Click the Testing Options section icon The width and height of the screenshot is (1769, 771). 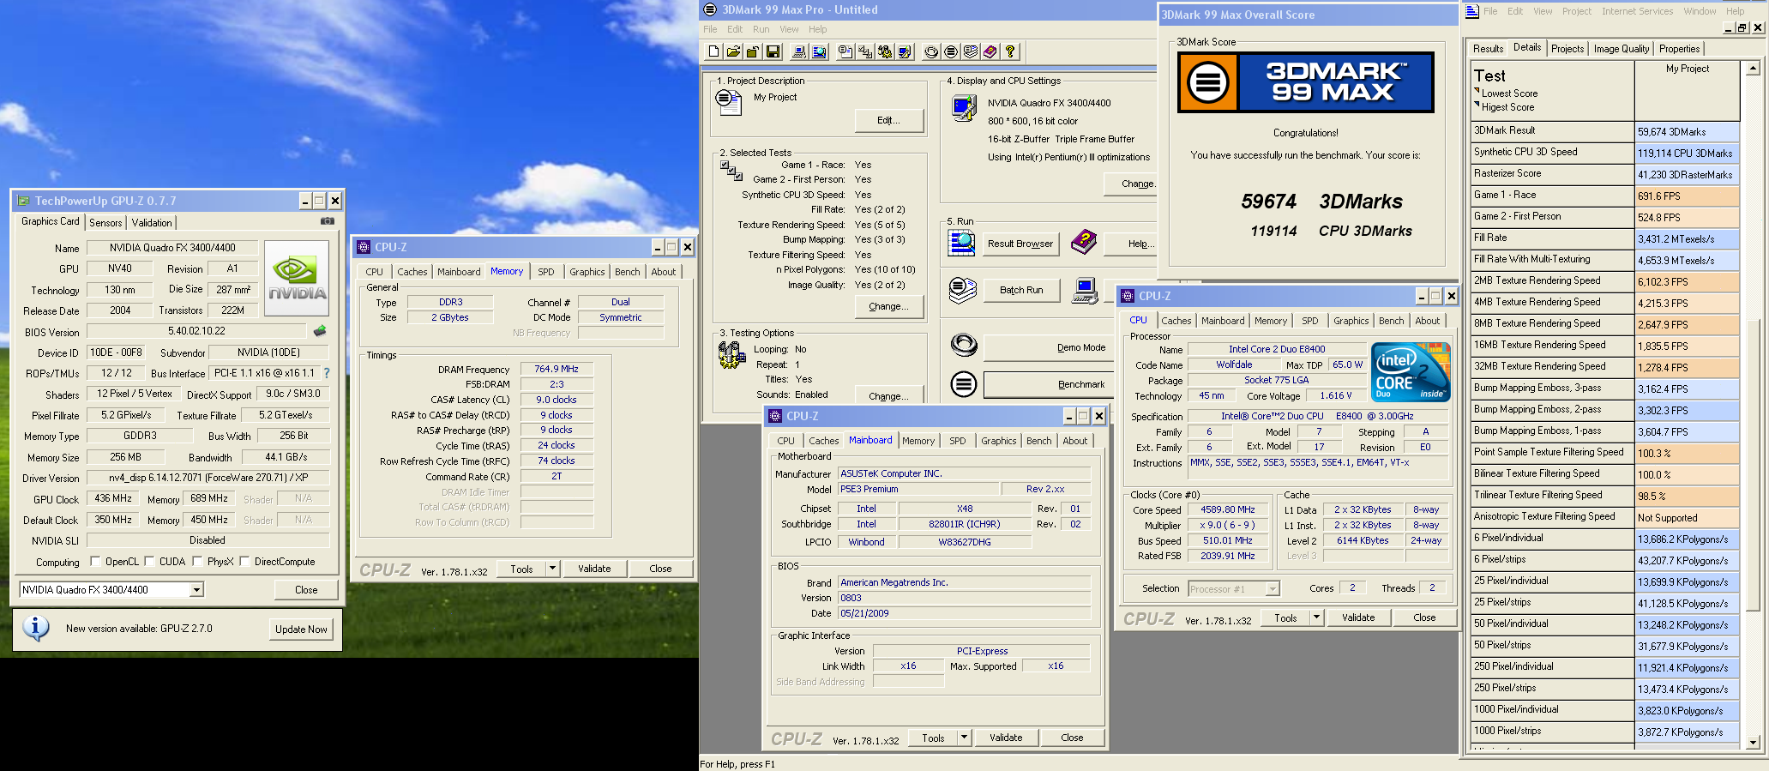pyautogui.click(x=731, y=355)
